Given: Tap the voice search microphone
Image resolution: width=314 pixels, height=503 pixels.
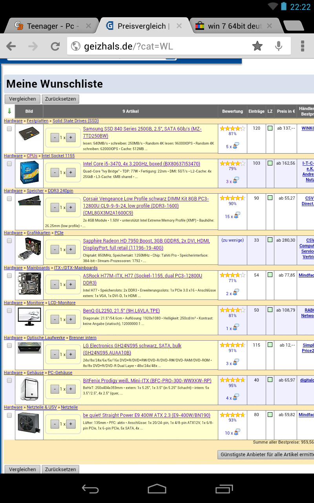Looking at the screenshot, I should point(279,46).
